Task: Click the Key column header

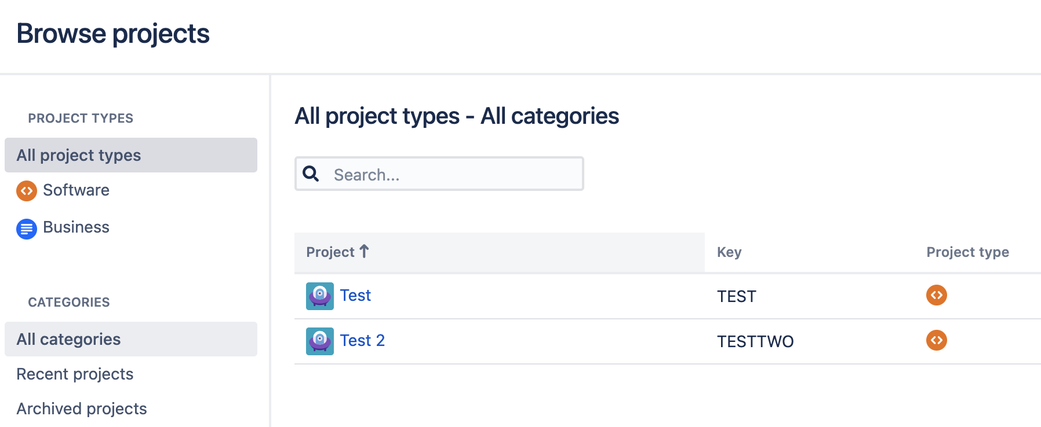Action: coord(729,252)
